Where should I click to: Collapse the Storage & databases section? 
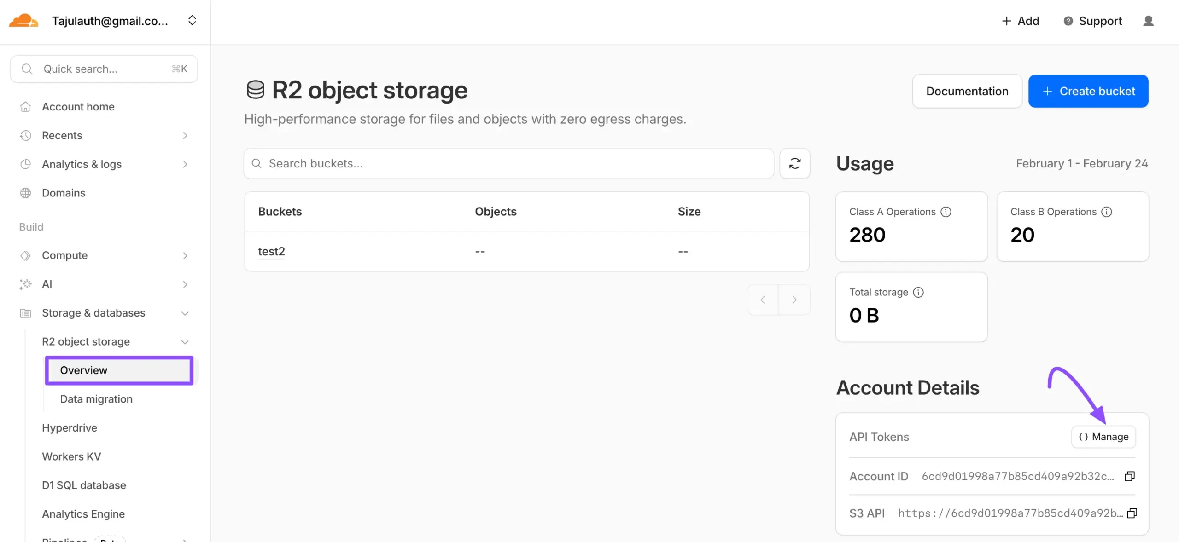185,313
